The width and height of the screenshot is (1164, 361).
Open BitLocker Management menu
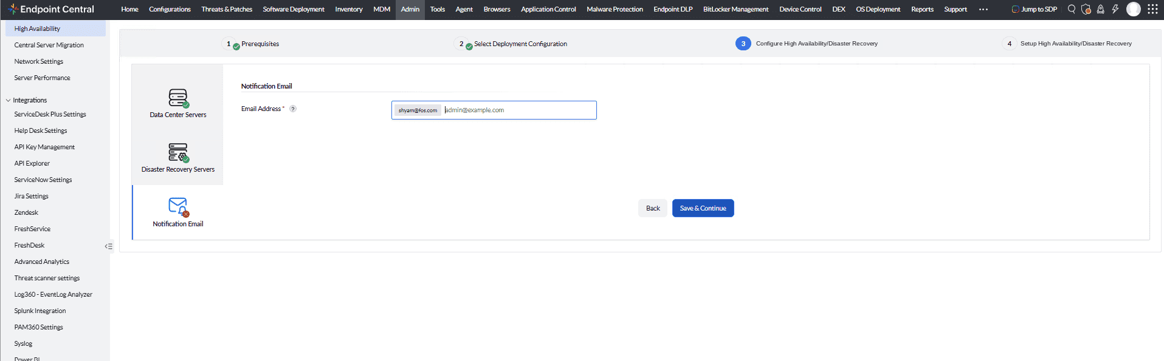coord(735,9)
